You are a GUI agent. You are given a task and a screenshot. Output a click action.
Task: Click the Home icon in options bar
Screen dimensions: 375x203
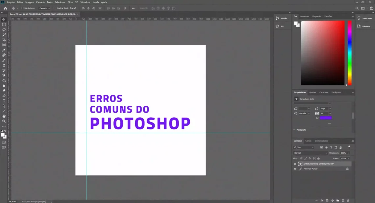point(5,8)
